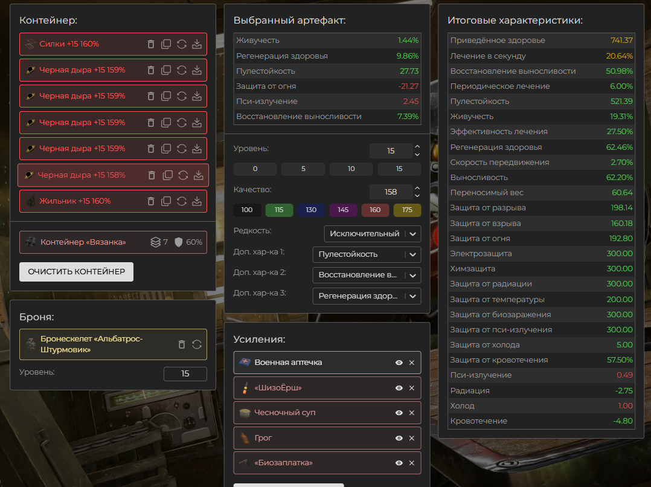Delete the Бронескелет Альбатрос-Штурмовик armor

(x=182, y=344)
